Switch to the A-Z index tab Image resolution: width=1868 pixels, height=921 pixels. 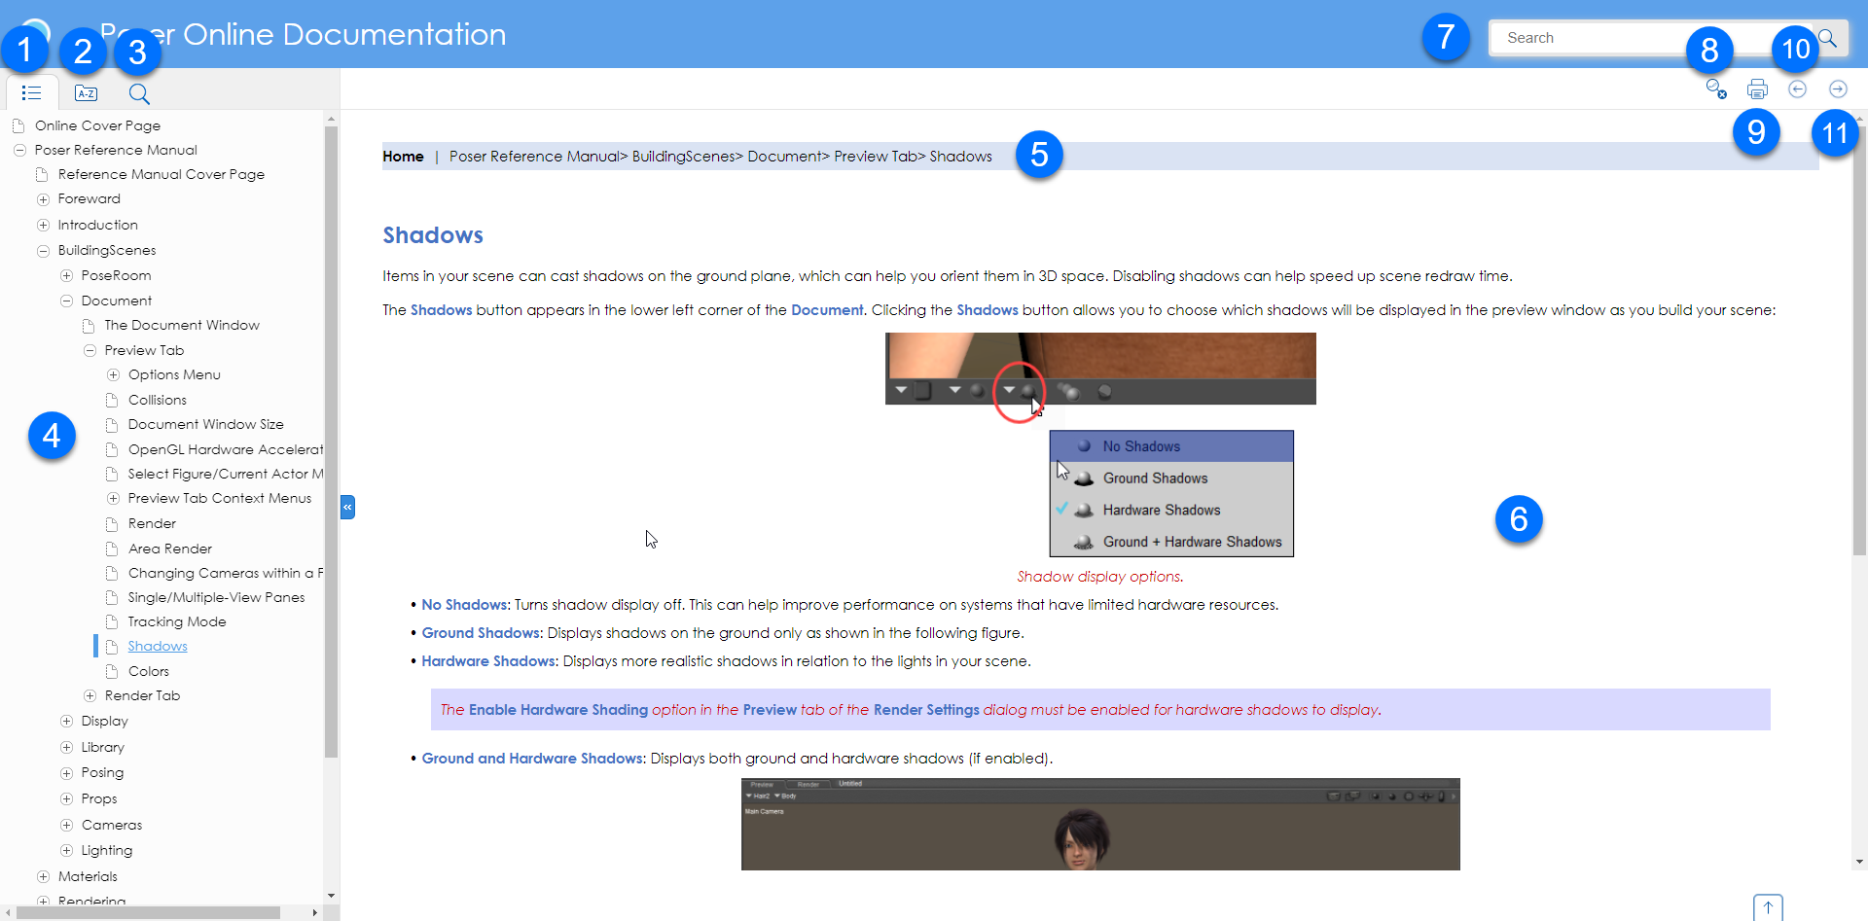click(86, 93)
